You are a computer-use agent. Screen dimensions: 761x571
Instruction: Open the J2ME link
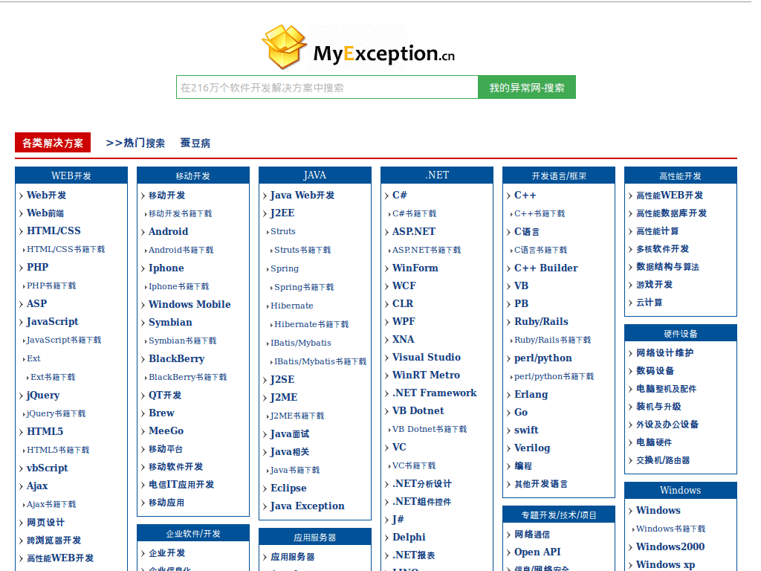284,398
